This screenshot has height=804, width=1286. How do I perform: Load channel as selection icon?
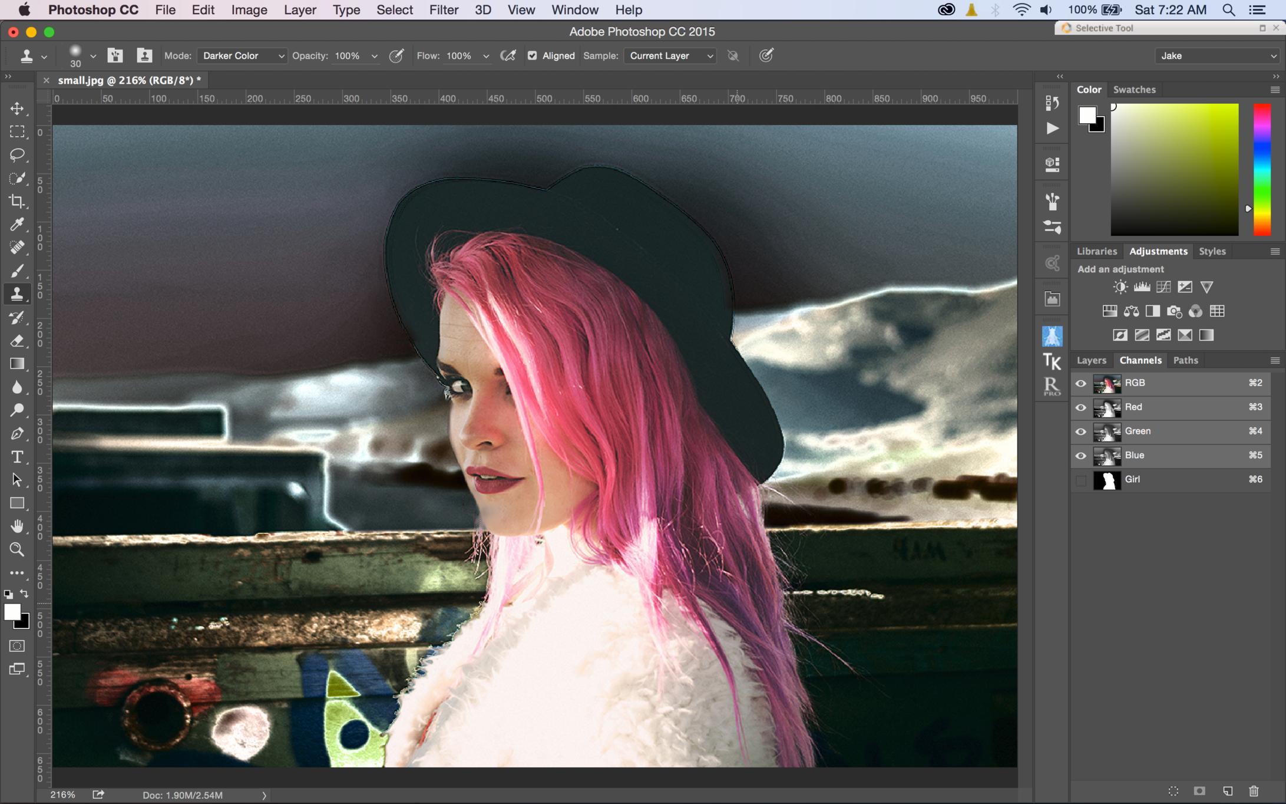[x=1173, y=791]
